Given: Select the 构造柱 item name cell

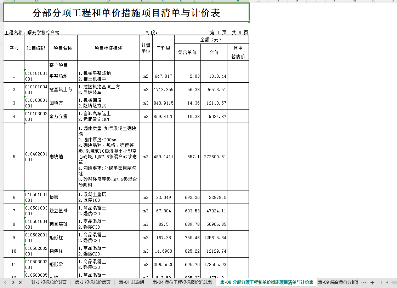Looking at the screenshot, I should tap(63, 251).
